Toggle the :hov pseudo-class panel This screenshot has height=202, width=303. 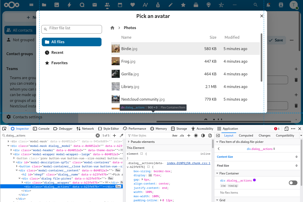tap(174, 136)
